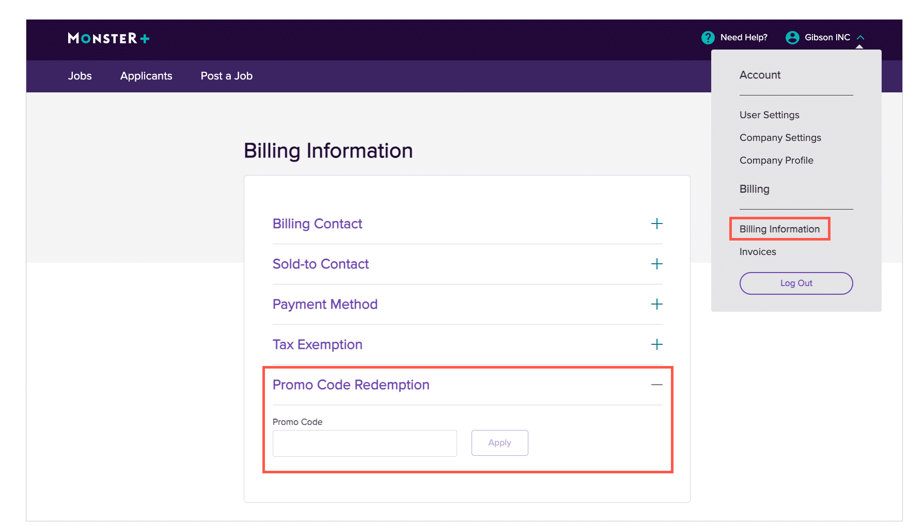This screenshot has width=924, height=526.
Task: Open Billing Information menu item
Action: pos(779,229)
